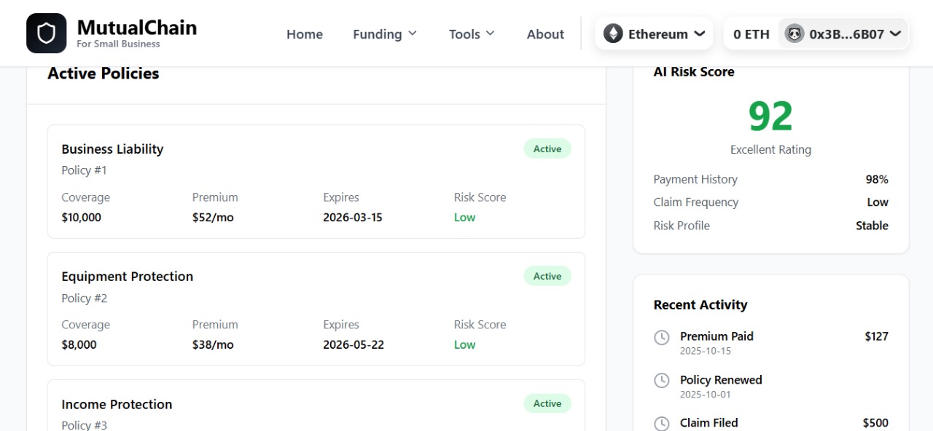Click the panda wallet avatar icon
The height and width of the screenshot is (431, 933).
794,33
